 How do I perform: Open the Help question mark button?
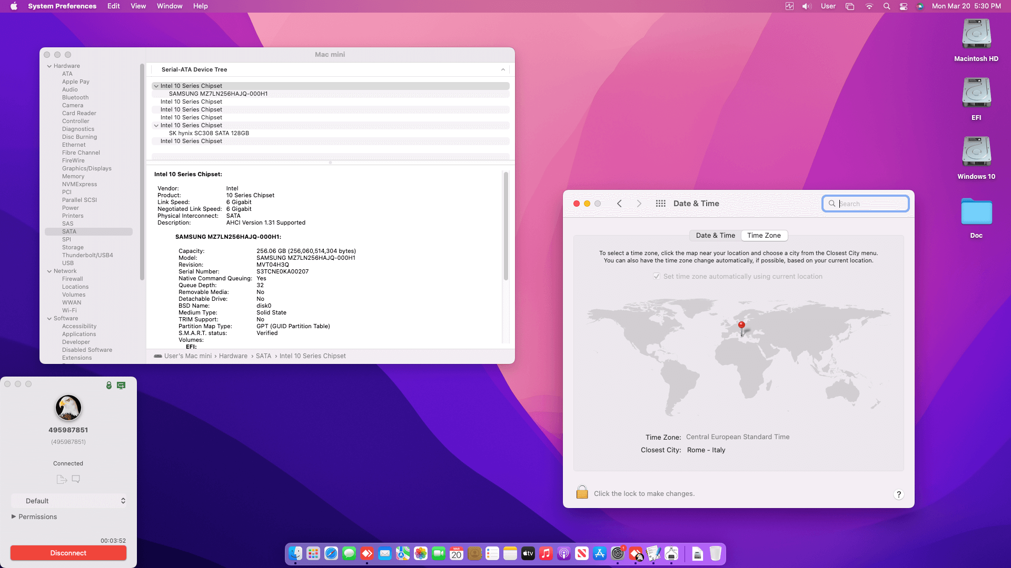point(899,494)
